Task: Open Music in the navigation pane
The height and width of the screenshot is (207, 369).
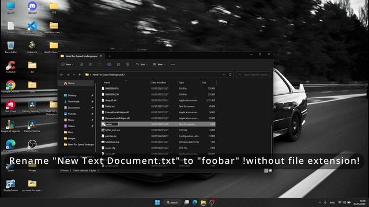Action: [71, 120]
